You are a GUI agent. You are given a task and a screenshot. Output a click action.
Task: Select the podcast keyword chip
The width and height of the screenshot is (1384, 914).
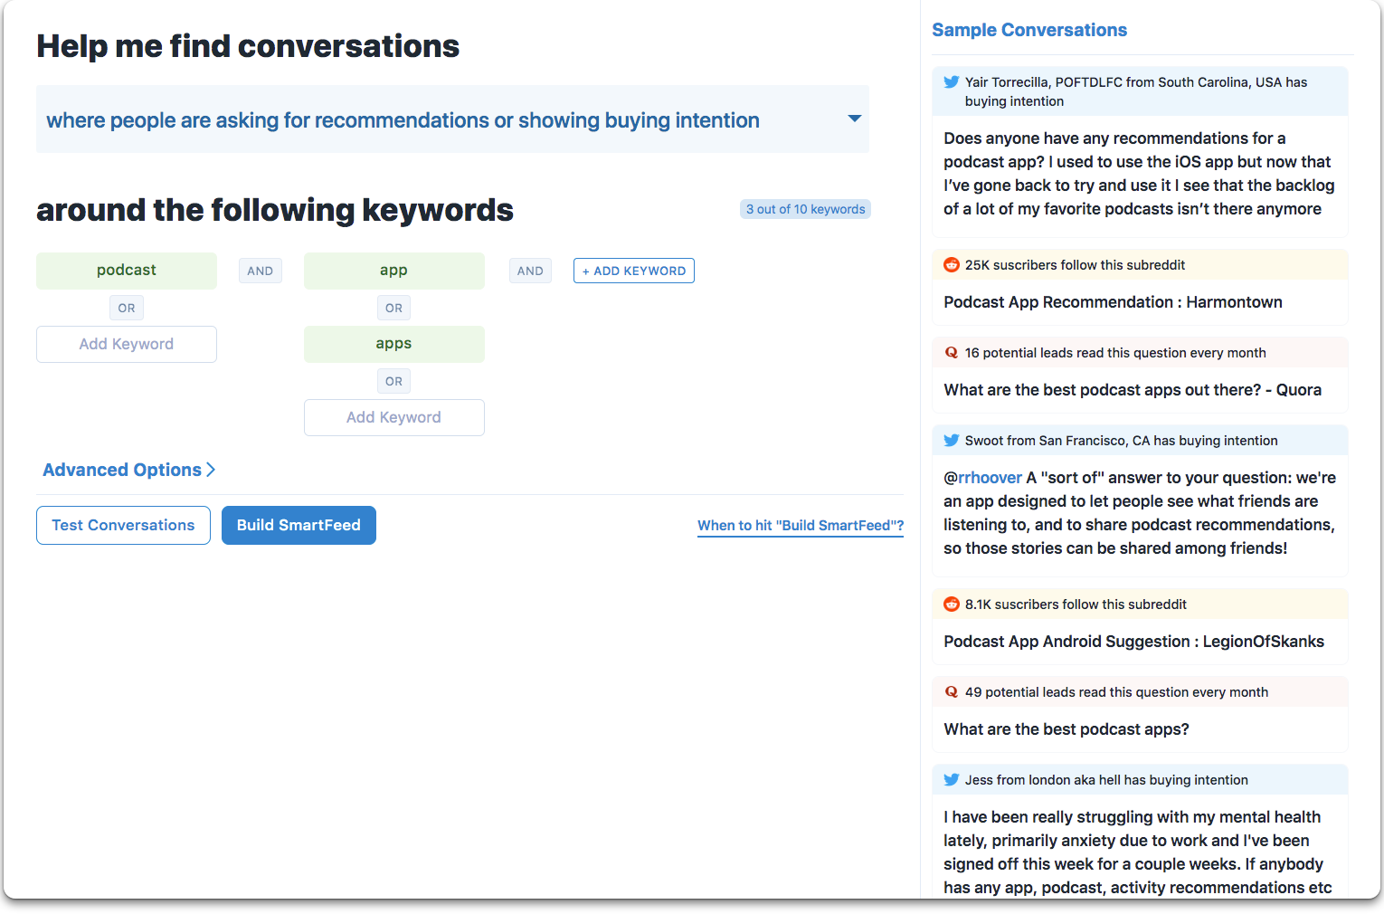[x=127, y=271]
